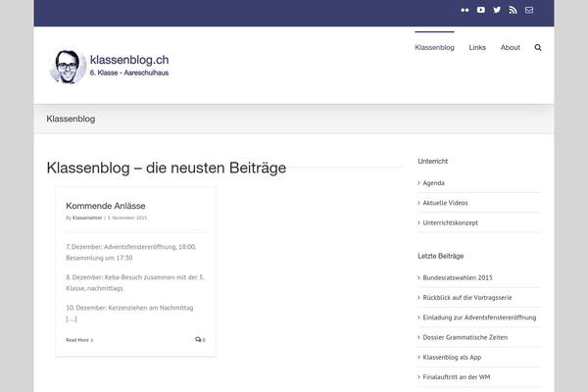Click the teacher portrait logo image

point(68,66)
